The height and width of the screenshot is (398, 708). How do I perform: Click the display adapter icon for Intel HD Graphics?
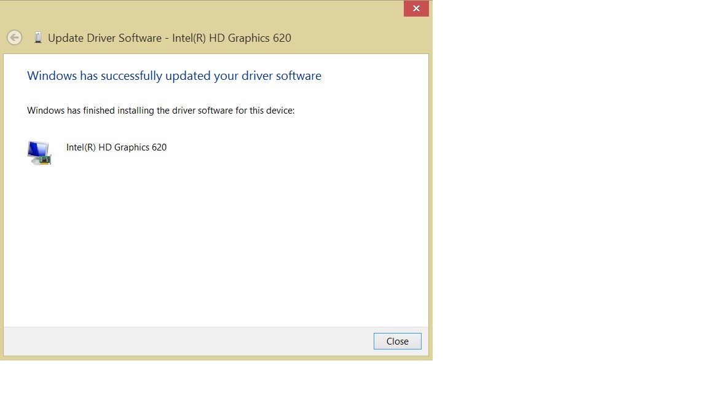click(39, 153)
